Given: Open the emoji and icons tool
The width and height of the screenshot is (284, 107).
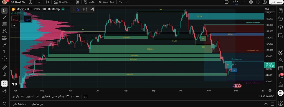Looking at the screenshot, I should click(4, 58).
